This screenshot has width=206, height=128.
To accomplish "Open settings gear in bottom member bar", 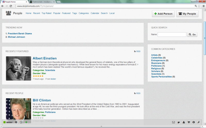I will pyautogui.click(x=16, y=122).
